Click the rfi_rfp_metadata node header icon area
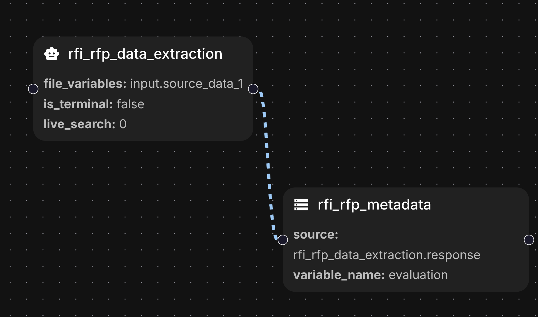 [x=301, y=204]
